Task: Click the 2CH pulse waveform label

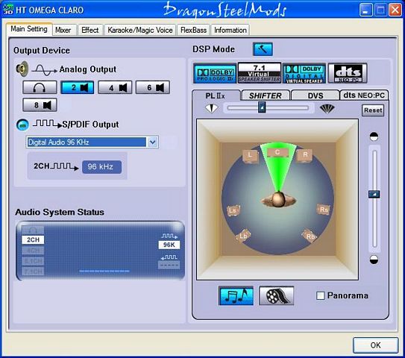Action: coord(56,166)
